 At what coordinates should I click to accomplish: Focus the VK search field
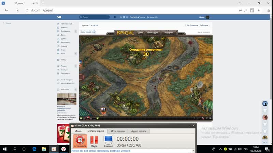tap(95, 17)
